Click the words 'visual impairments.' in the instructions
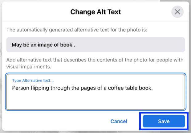The width and height of the screenshot is (191, 133). 29,67
